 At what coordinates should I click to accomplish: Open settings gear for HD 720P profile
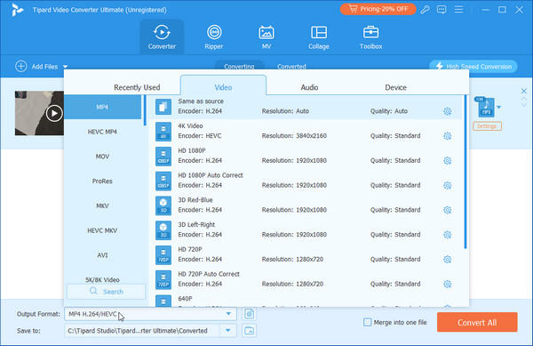point(448,259)
